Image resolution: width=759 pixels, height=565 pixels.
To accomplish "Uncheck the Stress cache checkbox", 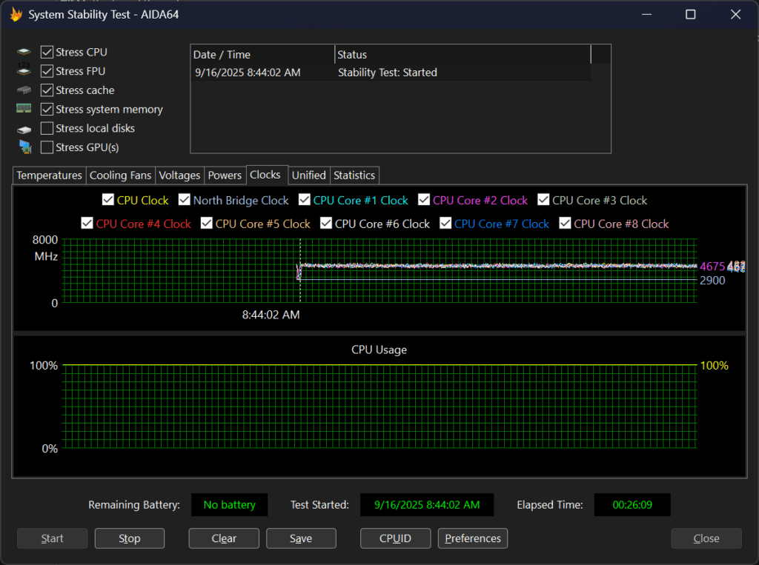I will tap(47, 90).
